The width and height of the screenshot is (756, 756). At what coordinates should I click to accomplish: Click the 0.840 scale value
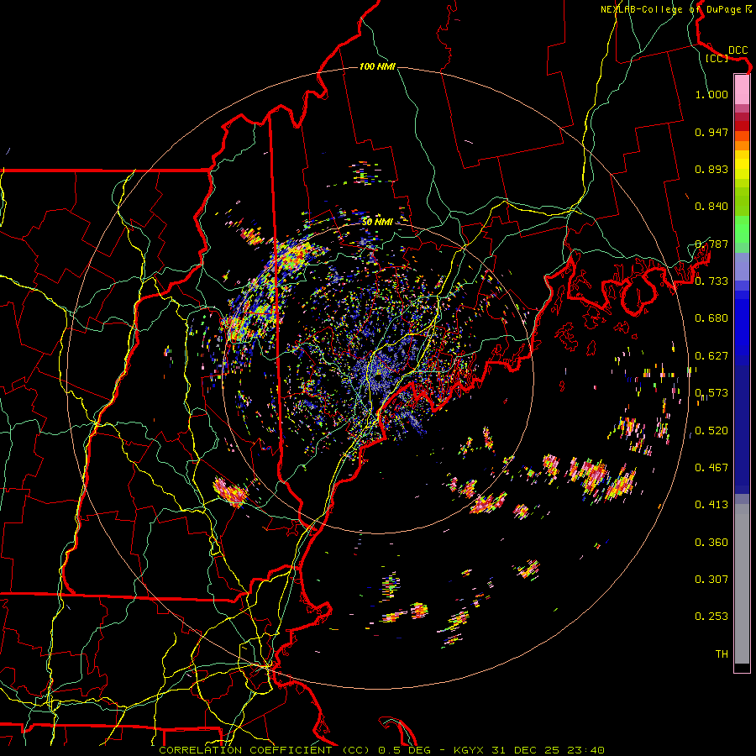coord(711,207)
